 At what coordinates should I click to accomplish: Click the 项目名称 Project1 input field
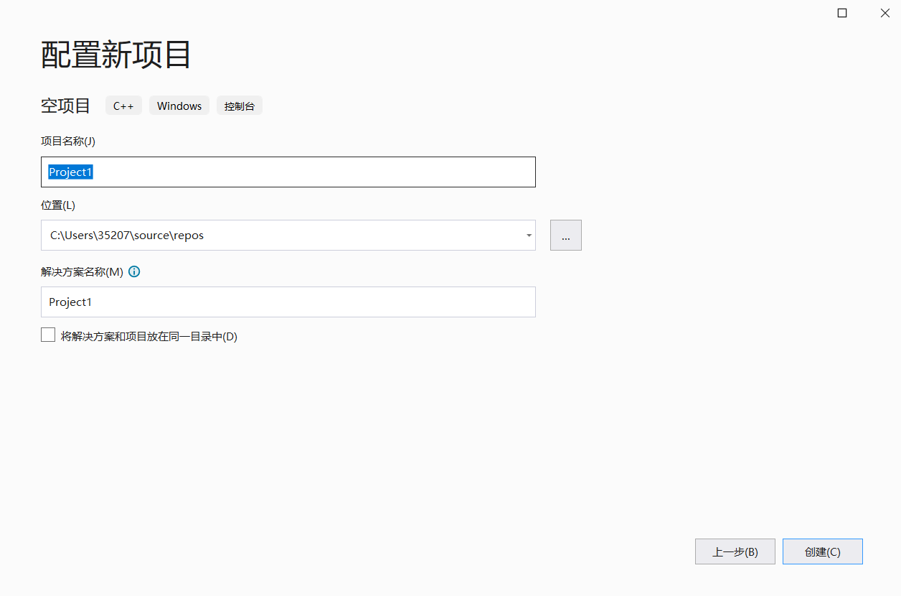tap(288, 172)
